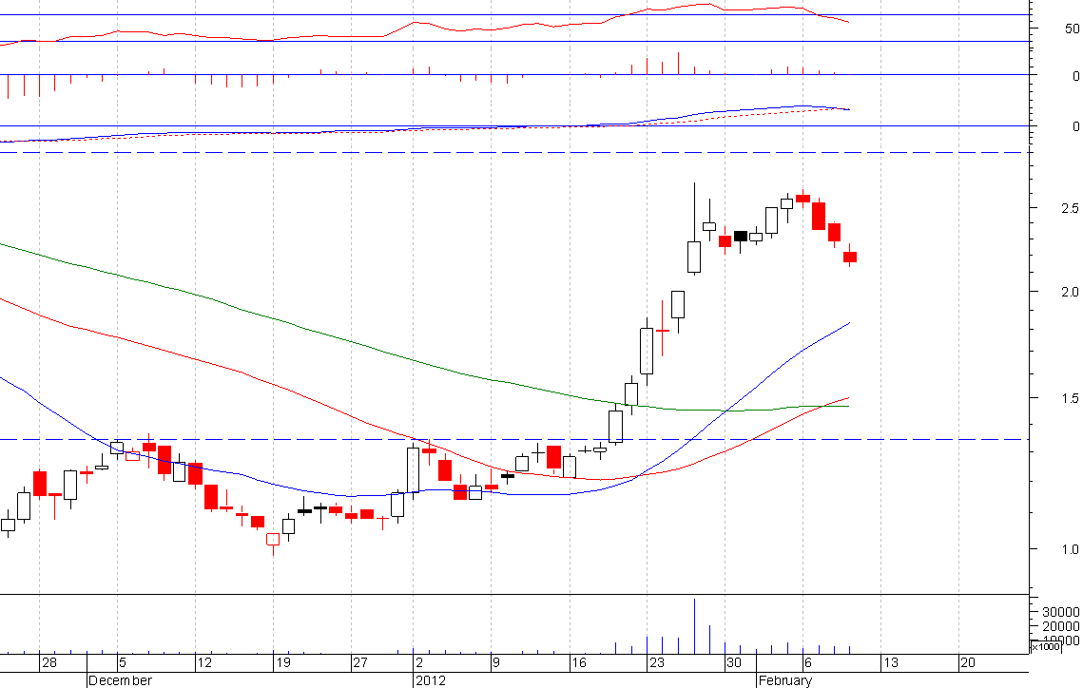Click date label 13 on the time axis
The width and height of the screenshot is (1083, 688).
(891, 662)
